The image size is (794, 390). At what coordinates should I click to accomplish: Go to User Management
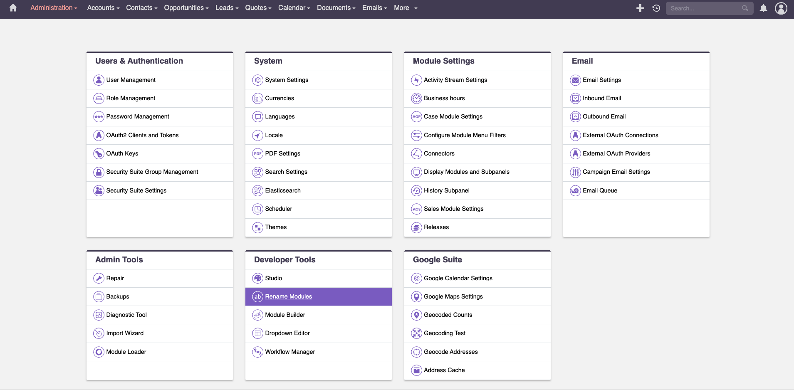point(131,80)
